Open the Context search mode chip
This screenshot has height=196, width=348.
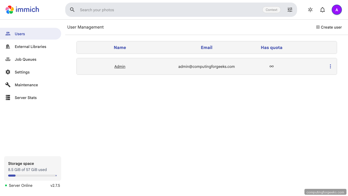(x=271, y=10)
